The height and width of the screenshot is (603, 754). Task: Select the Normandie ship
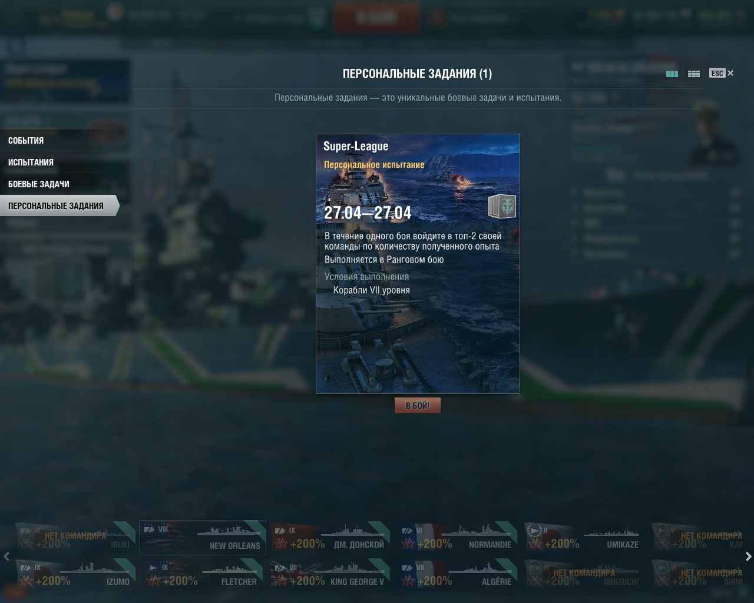coord(457,538)
